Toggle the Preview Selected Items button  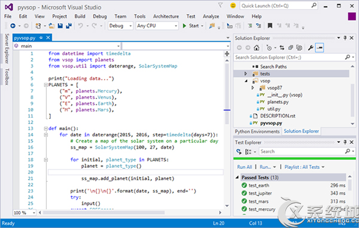tap(320, 48)
